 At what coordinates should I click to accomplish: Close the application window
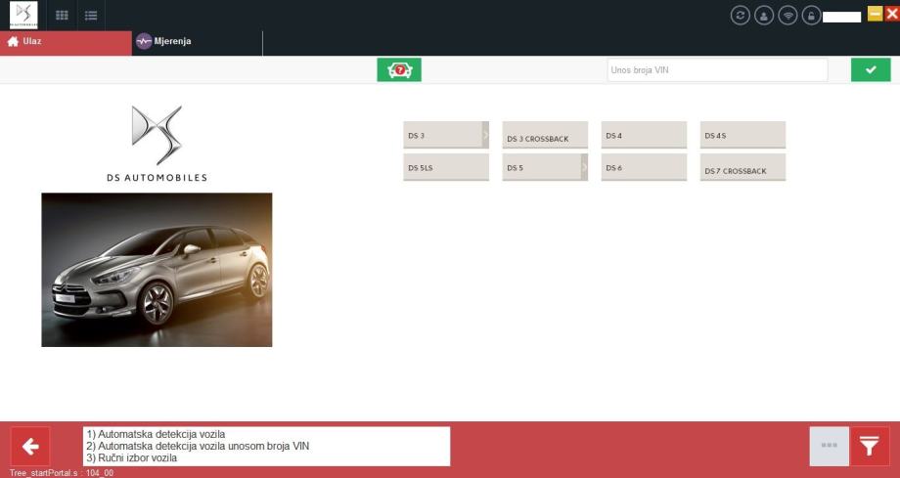point(892,14)
